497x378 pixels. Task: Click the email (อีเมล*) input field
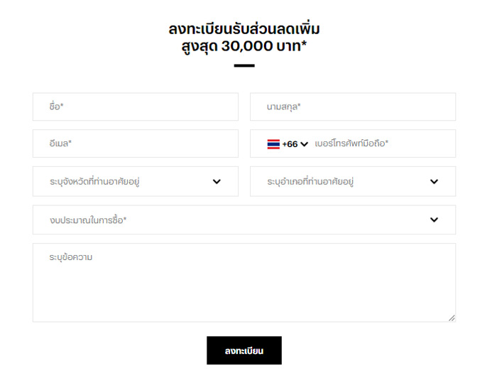click(135, 144)
